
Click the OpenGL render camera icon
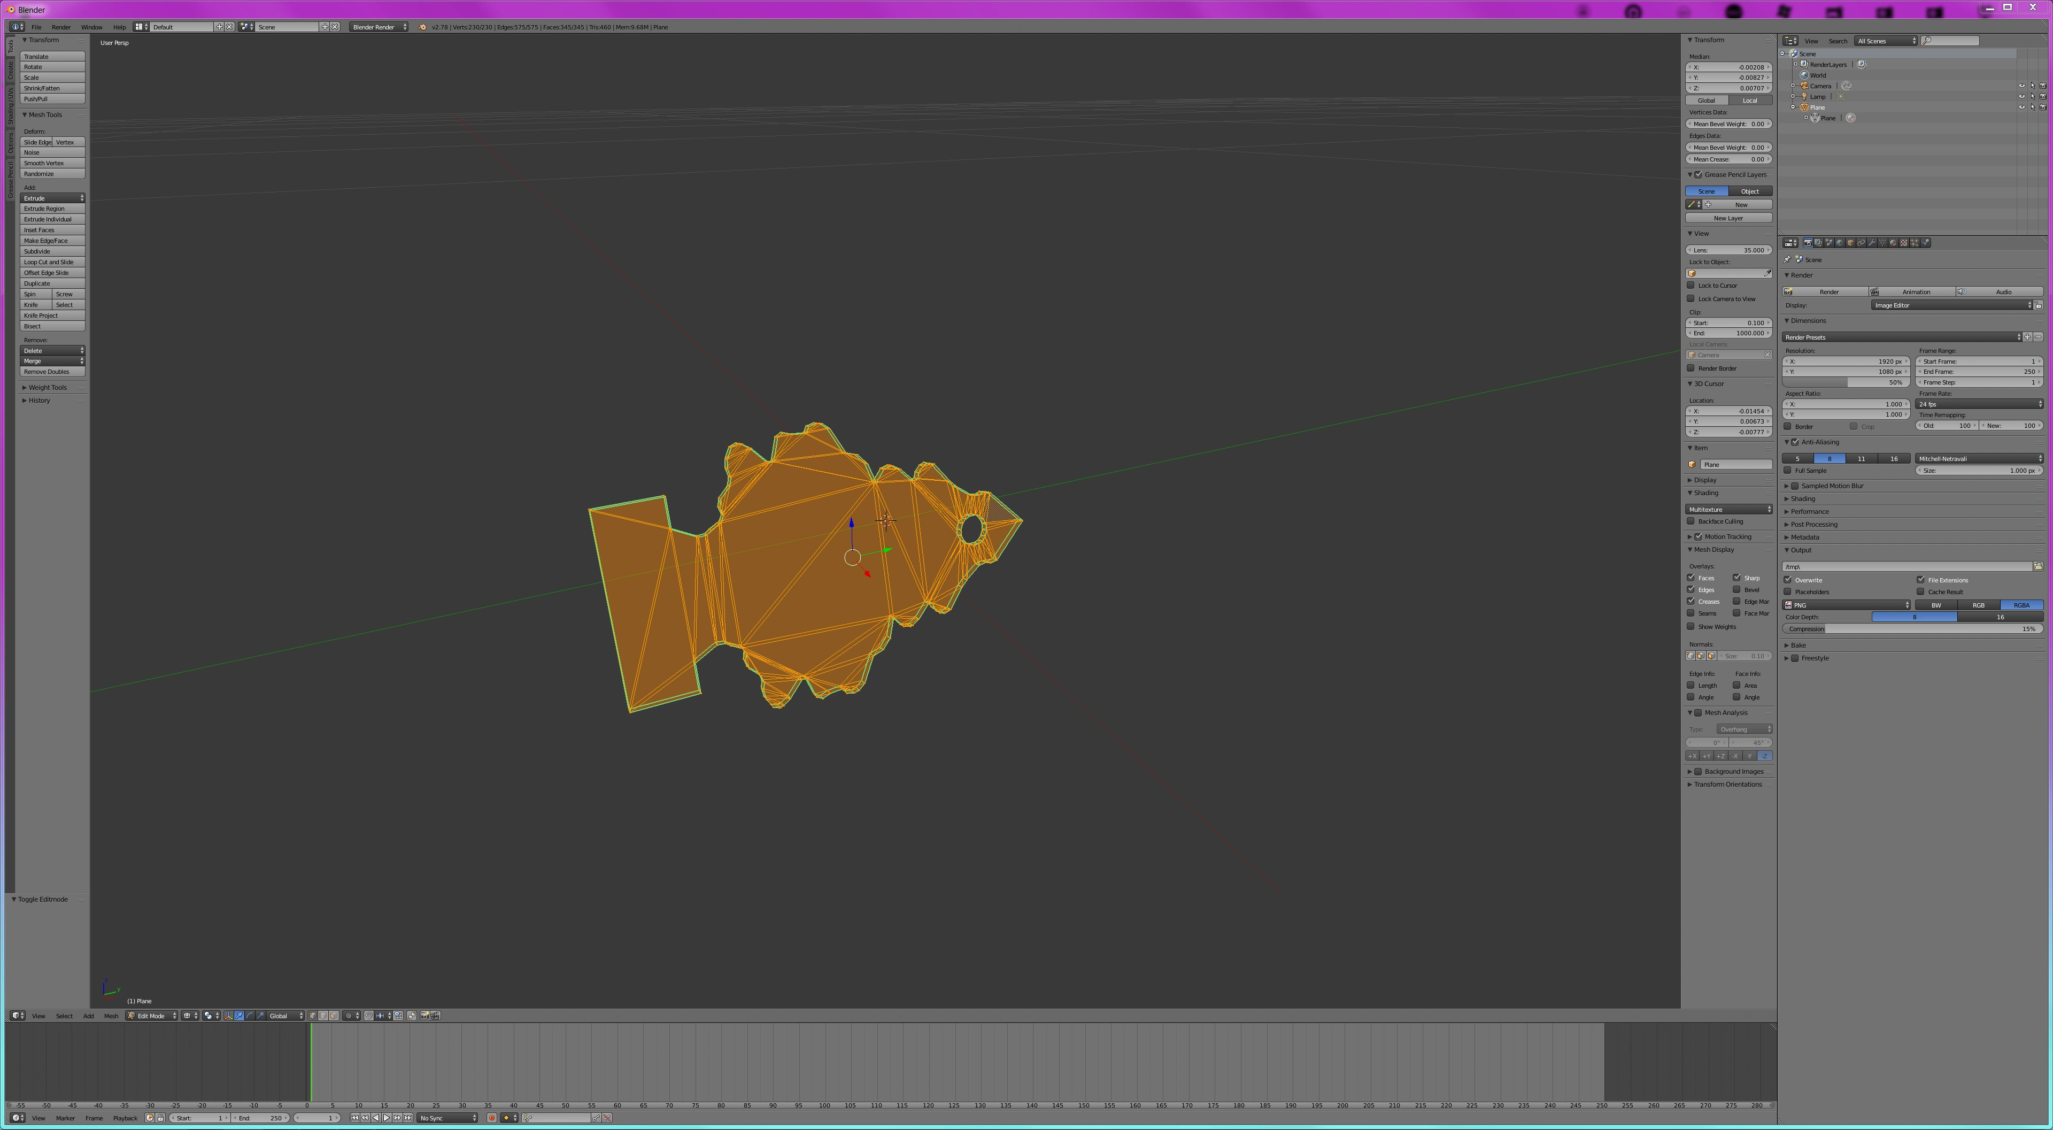(x=425, y=1016)
